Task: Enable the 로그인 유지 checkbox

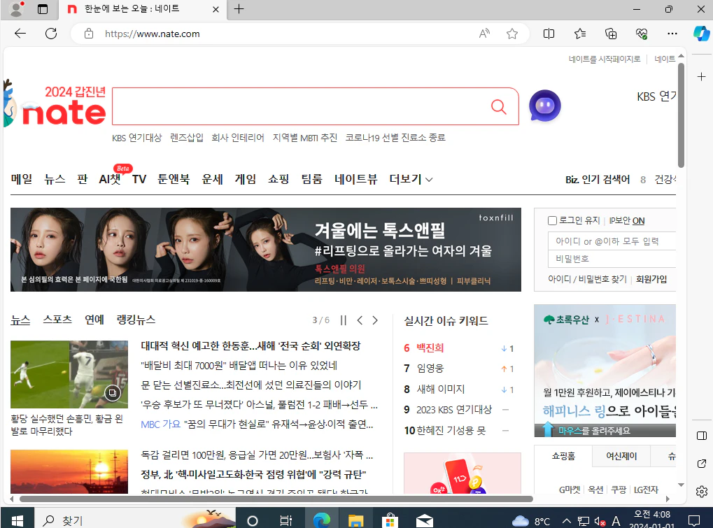Action: [553, 221]
